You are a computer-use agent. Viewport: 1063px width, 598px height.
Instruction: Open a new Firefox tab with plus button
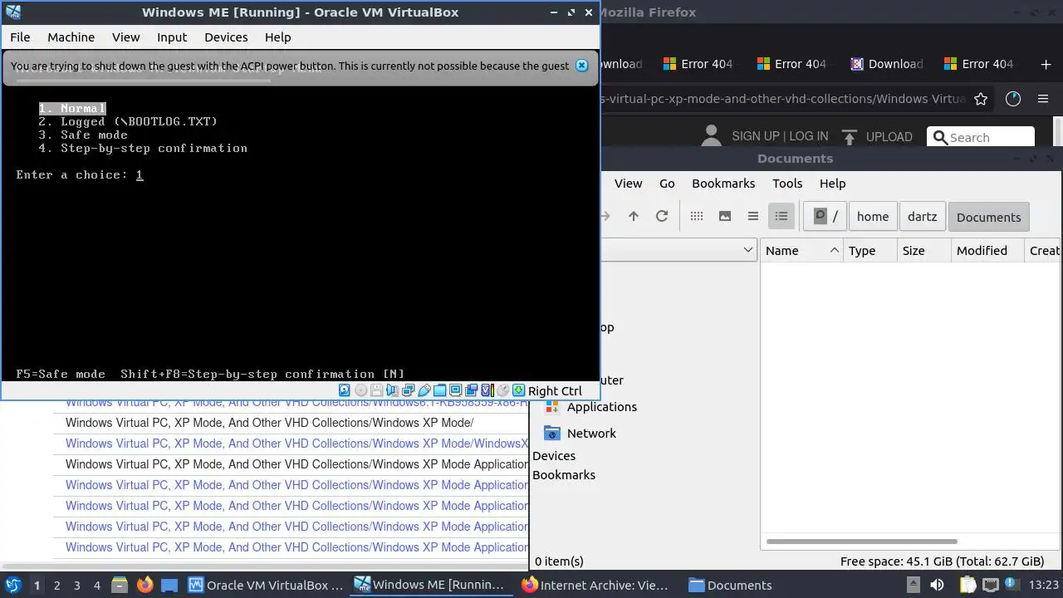click(x=1046, y=64)
